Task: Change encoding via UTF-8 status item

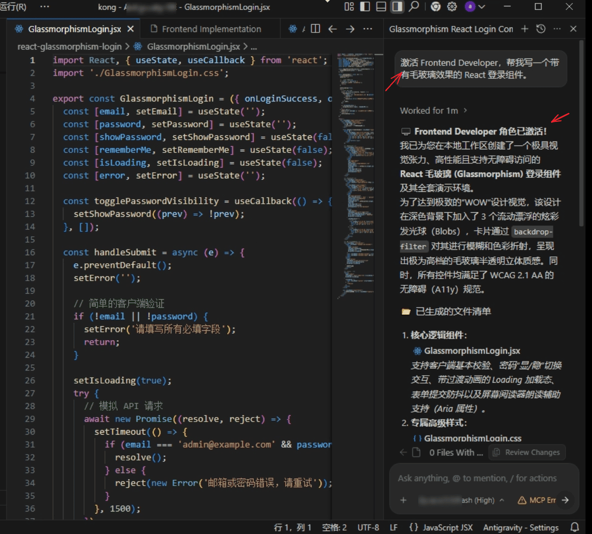Action: click(x=368, y=527)
